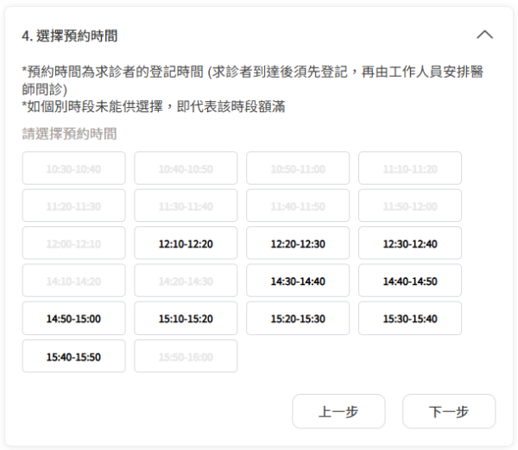Book the 15:10-15:20 time slot
The width and height of the screenshot is (518, 450).
tap(186, 318)
